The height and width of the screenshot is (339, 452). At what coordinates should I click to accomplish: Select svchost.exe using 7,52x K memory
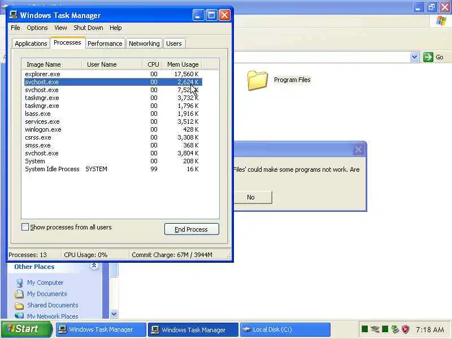click(x=113, y=90)
